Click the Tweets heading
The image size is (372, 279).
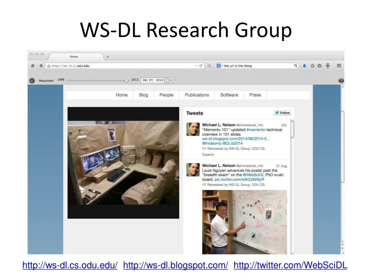click(195, 113)
